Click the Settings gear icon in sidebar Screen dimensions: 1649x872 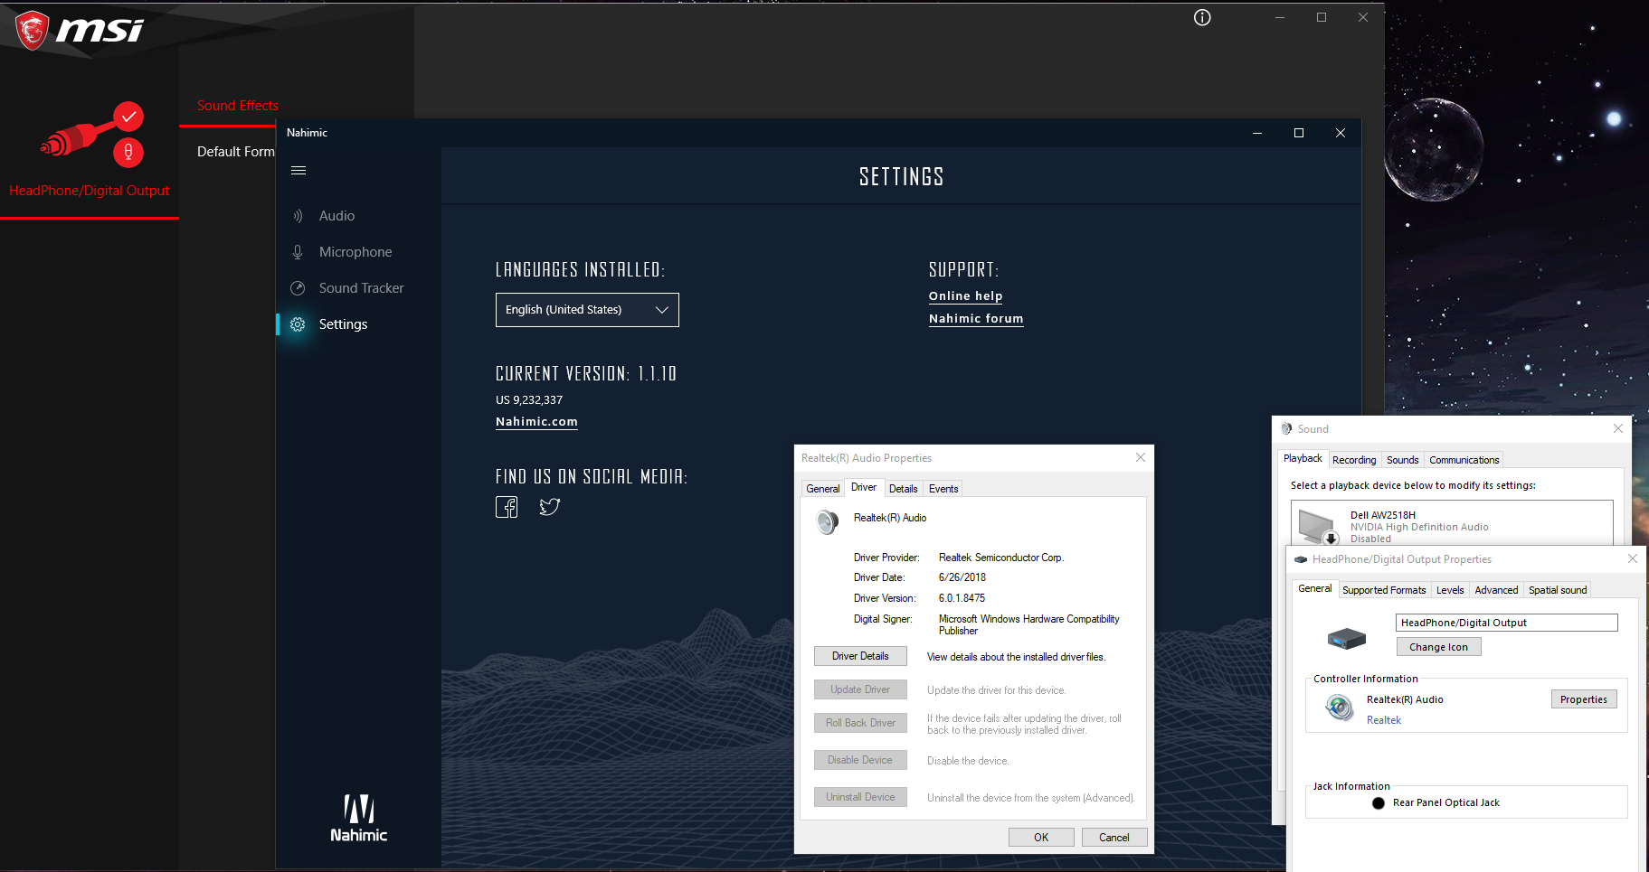298,324
